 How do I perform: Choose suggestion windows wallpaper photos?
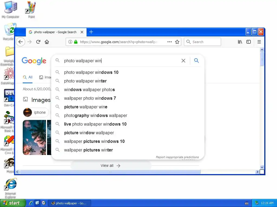tap(128, 89)
